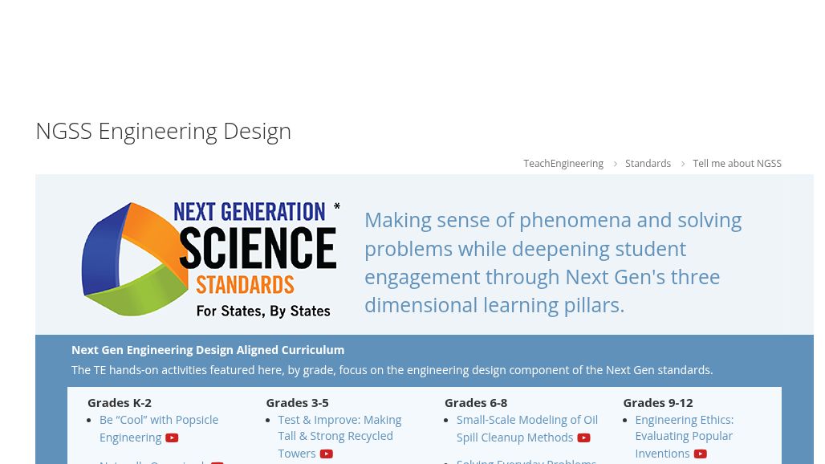Click the NGSS Engineering Design page title
825x464 pixels.
(x=163, y=131)
